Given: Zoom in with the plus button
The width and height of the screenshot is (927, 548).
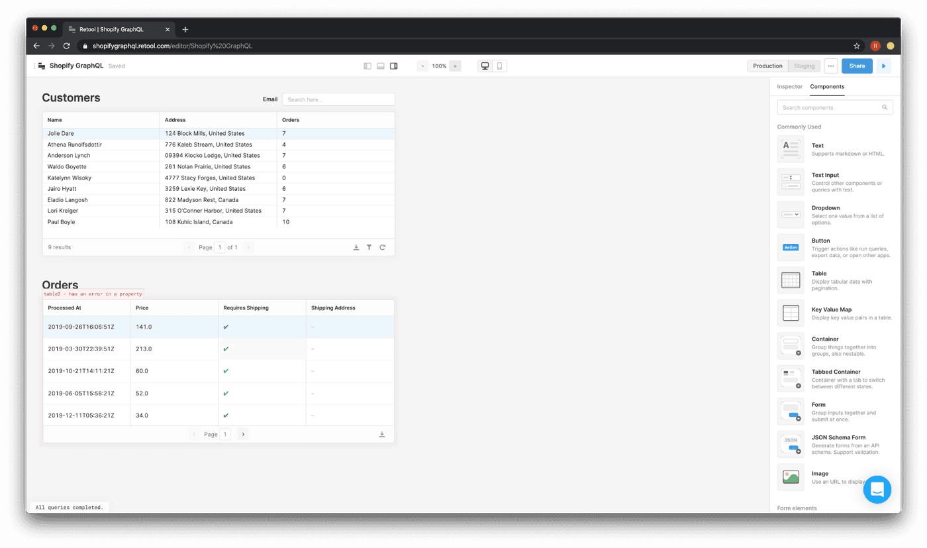Looking at the screenshot, I should click(455, 66).
